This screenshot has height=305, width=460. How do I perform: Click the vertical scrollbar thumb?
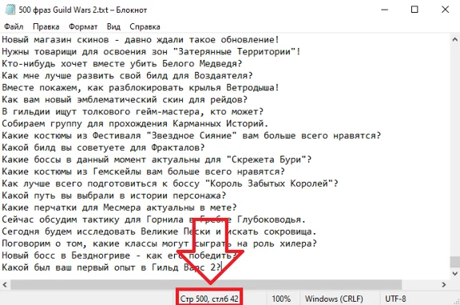(455, 262)
